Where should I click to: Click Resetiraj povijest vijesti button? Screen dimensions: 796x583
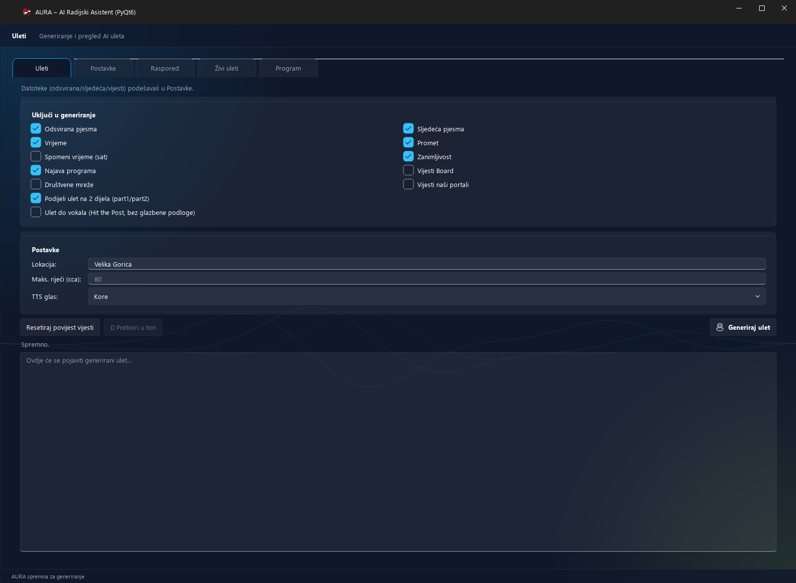[60, 327]
